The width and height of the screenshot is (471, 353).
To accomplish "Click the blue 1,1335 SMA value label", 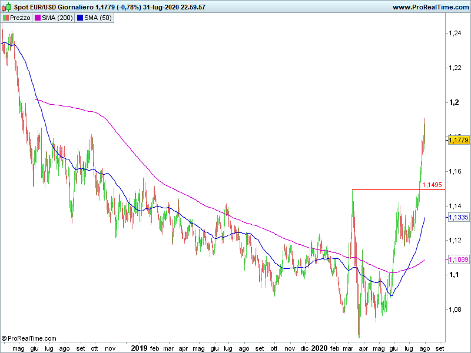I will tap(458, 217).
